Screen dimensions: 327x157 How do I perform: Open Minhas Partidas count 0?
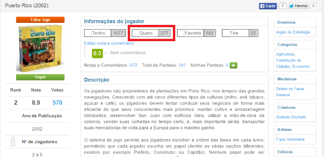pos(227,65)
